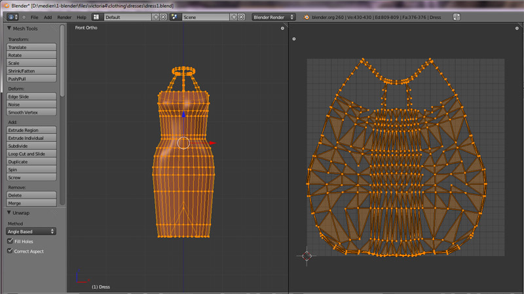Click the Loop Cut and Slide button

pos(31,154)
